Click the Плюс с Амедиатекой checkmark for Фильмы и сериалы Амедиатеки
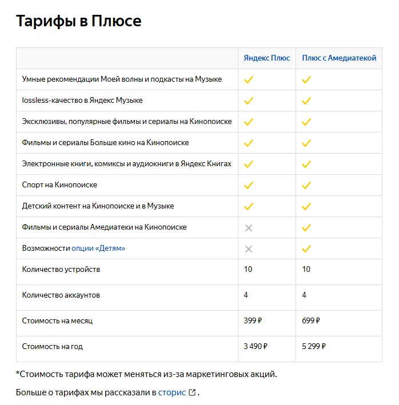This screenshot has height=405, width=399. (x=306, y=228)
